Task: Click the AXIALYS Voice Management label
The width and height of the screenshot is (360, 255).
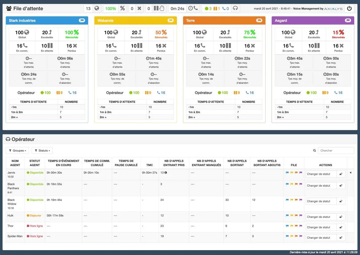Action: [318, 9]
